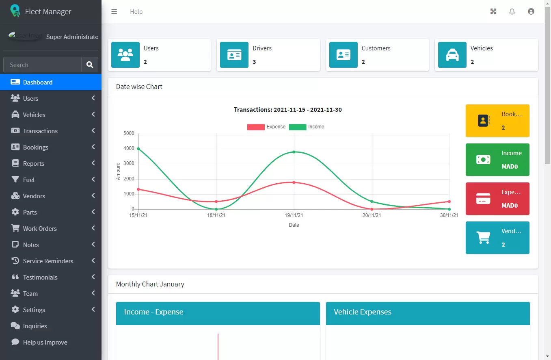Expand the Work Orders menu chevron

point(93,228)
